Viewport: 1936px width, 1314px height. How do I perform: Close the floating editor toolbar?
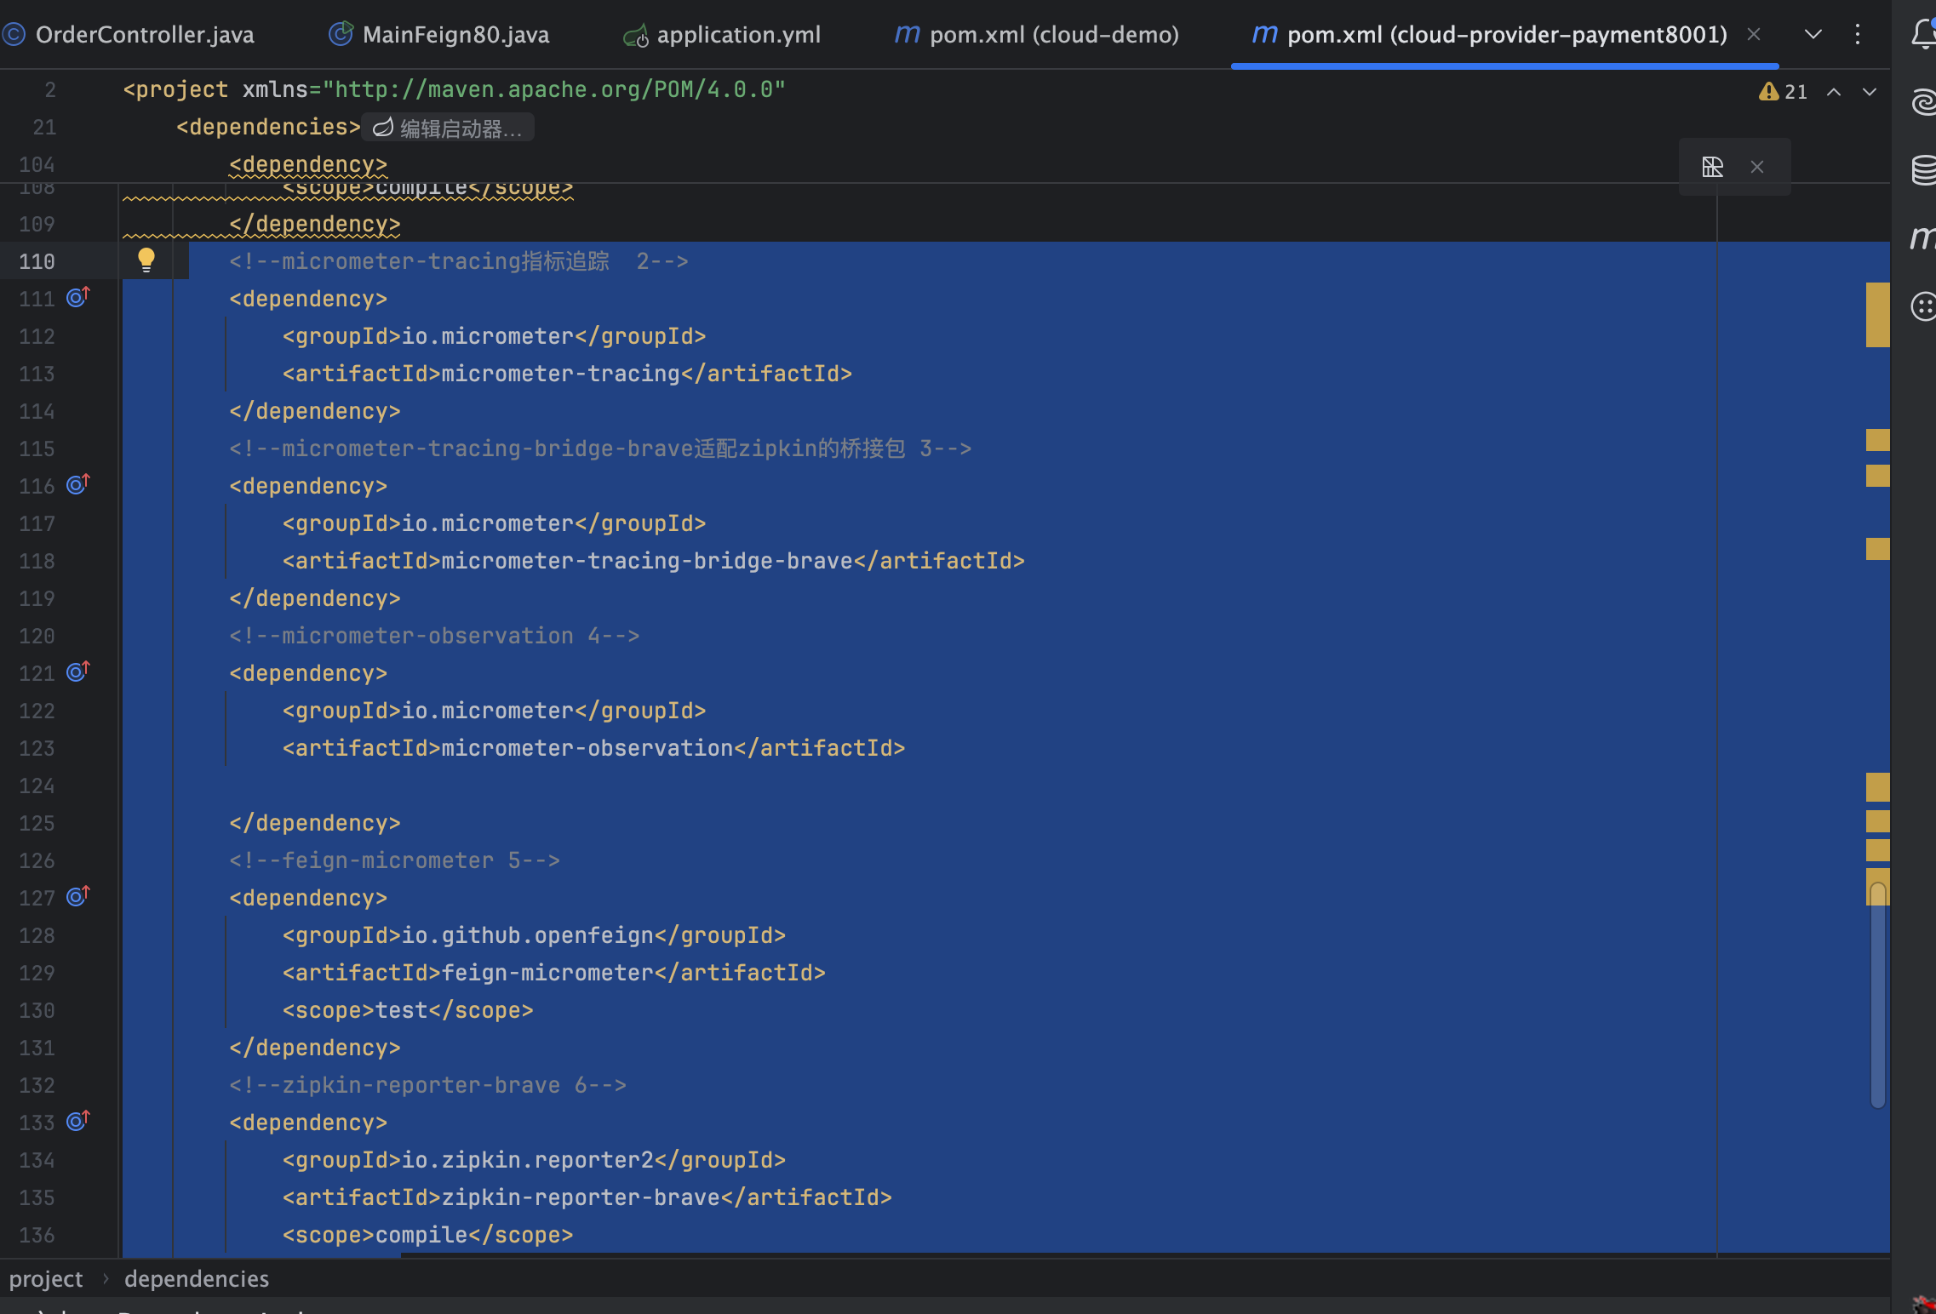click(1757, 167)
